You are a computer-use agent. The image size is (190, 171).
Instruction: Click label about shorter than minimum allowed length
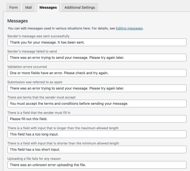pyautogui.click(x=63, y=143)
